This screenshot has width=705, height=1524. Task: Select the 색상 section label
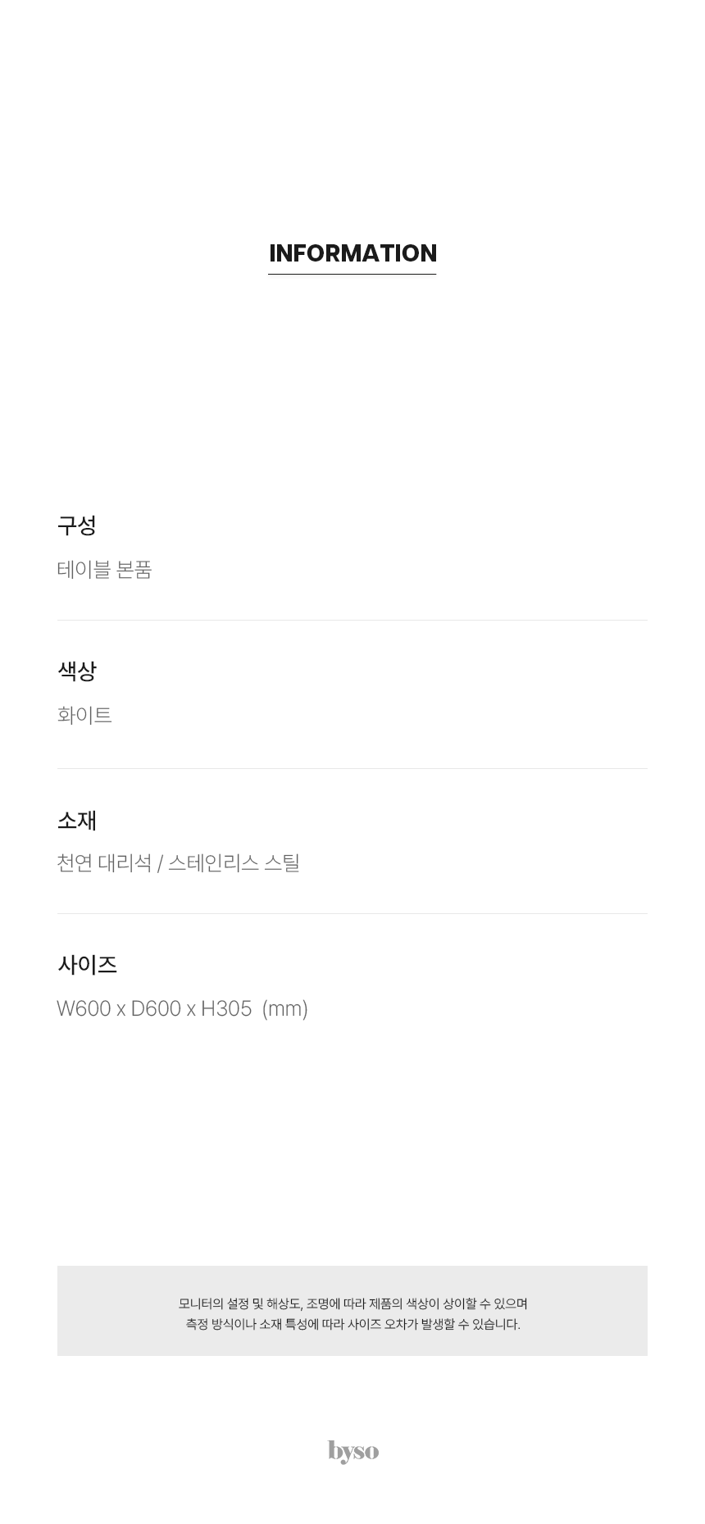[x=77, y=671]
